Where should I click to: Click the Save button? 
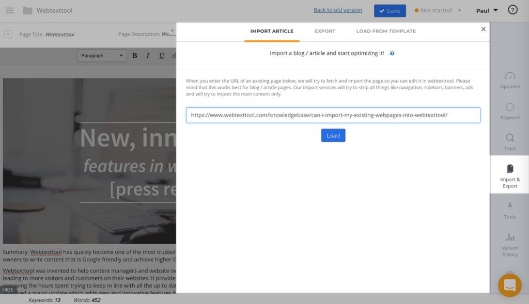(390, 11)
